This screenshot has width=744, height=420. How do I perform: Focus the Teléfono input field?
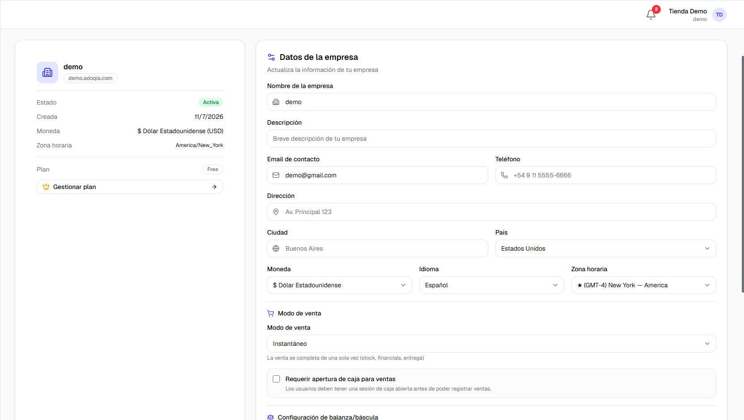(x=605, y=175)
